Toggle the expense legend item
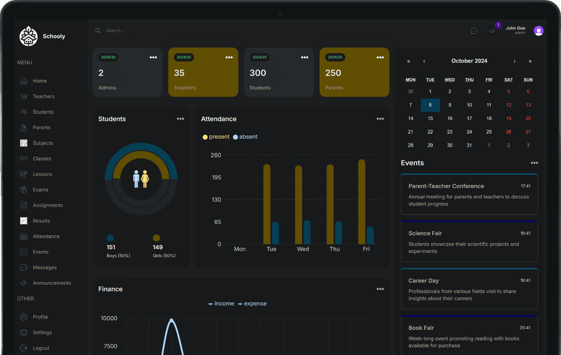This screenshot has height=355, width=561. 252,304
